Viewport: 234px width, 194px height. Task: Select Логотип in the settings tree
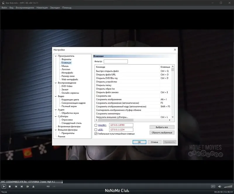[66, 69]
